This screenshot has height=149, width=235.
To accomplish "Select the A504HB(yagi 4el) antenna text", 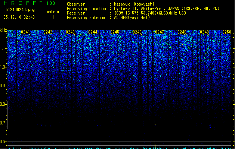I will (x=132, y=18).
